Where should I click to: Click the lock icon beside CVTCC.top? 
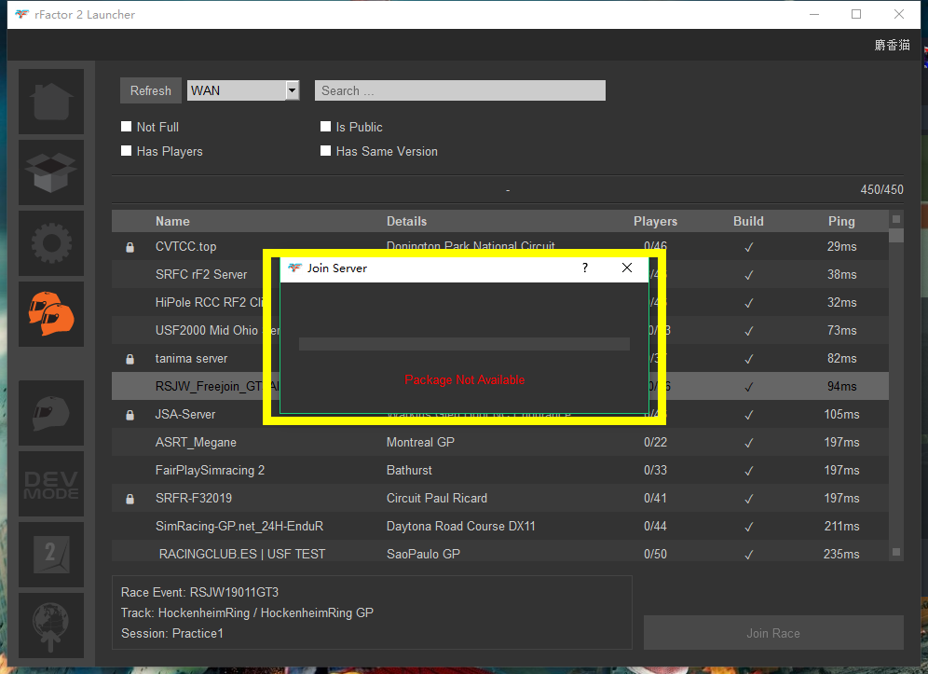click(x=130, y=247)
